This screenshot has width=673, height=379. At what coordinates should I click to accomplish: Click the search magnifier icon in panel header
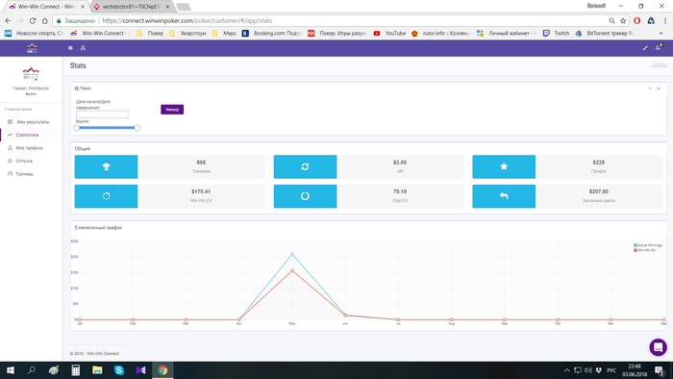76,88
